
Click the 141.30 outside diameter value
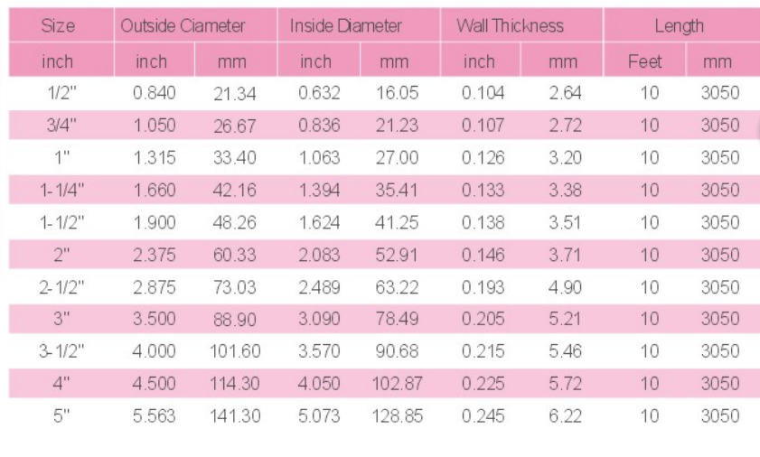[x=235, y=416]
